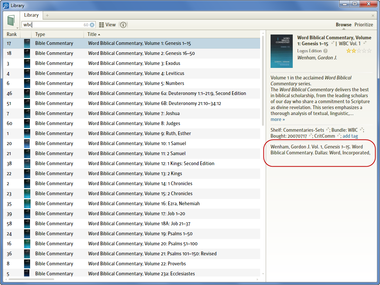Rate the resource two stars
380x285 pixels.
354,50
